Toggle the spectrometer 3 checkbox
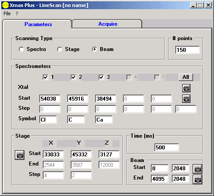Viewport: 214px width, 196px height. click(x=101, y=77)
